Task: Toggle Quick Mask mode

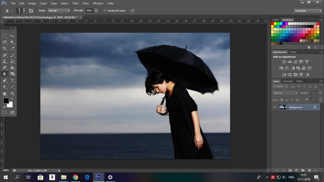Action: click(4, 112)
